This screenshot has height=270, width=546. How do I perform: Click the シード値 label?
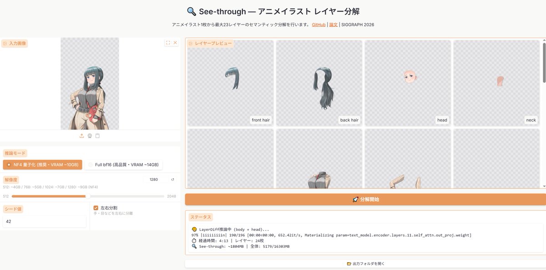pos(13,209)
